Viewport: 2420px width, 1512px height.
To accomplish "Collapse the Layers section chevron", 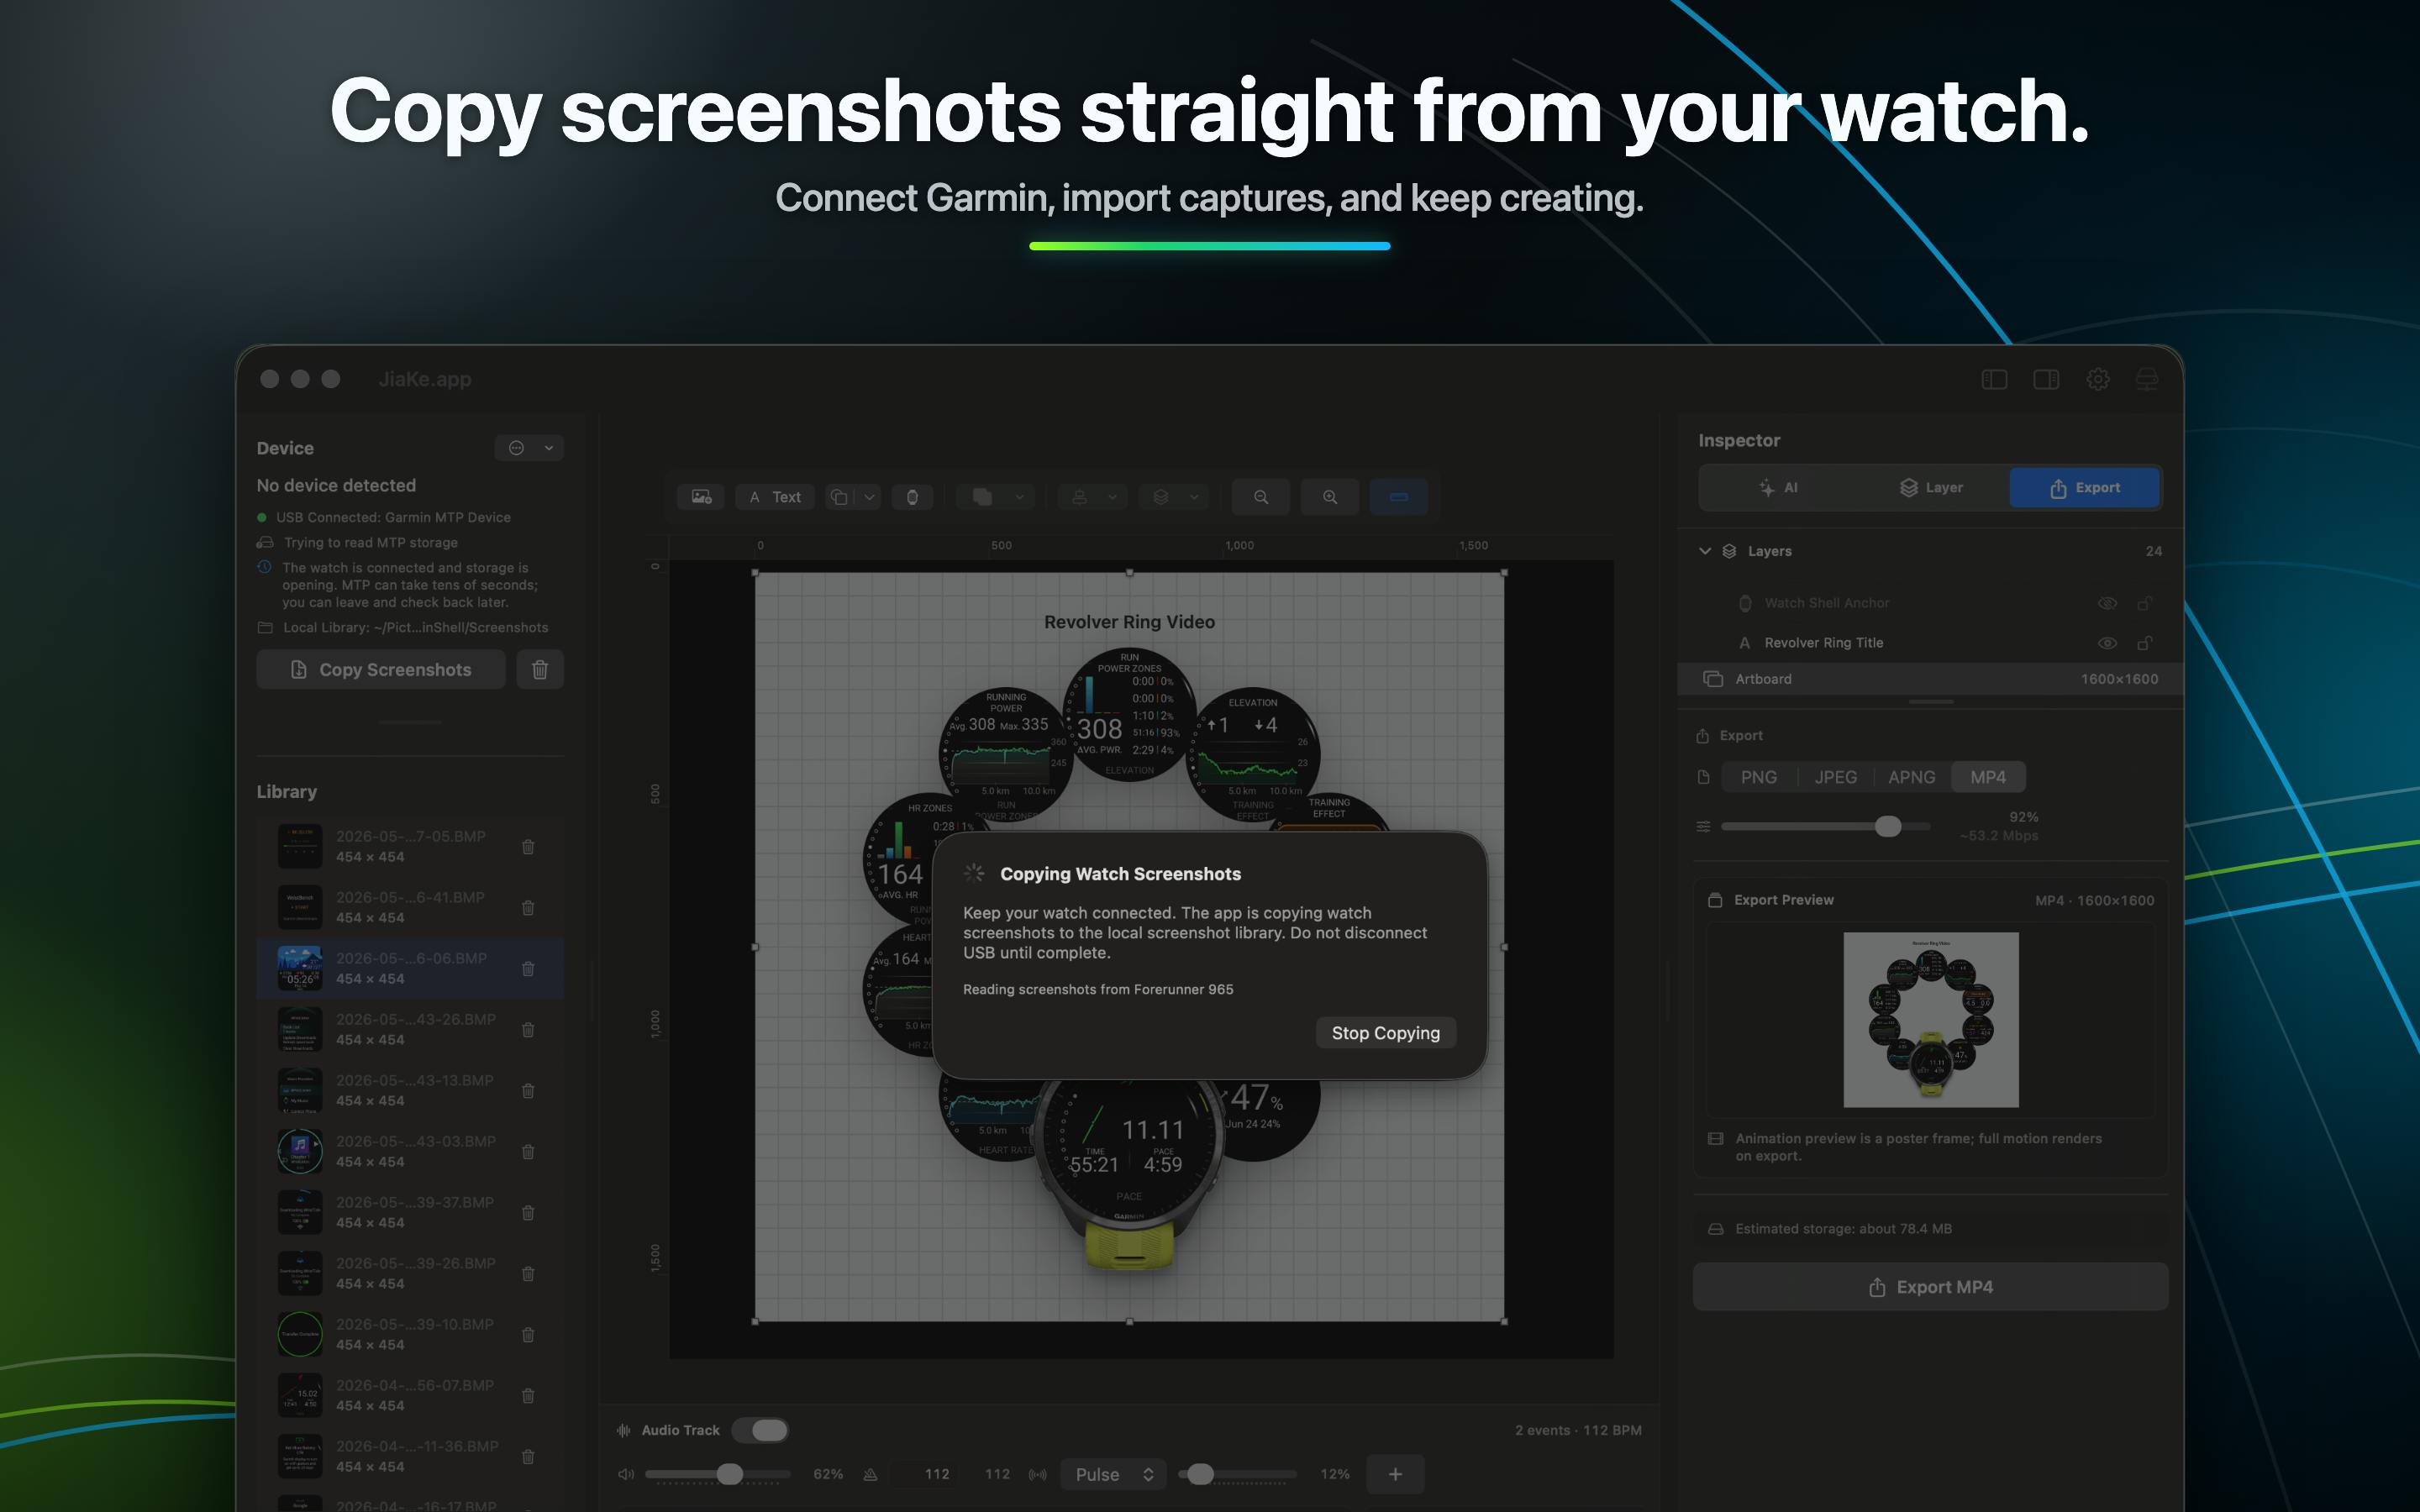I will pyautogui.click(x=1705, y=551).
